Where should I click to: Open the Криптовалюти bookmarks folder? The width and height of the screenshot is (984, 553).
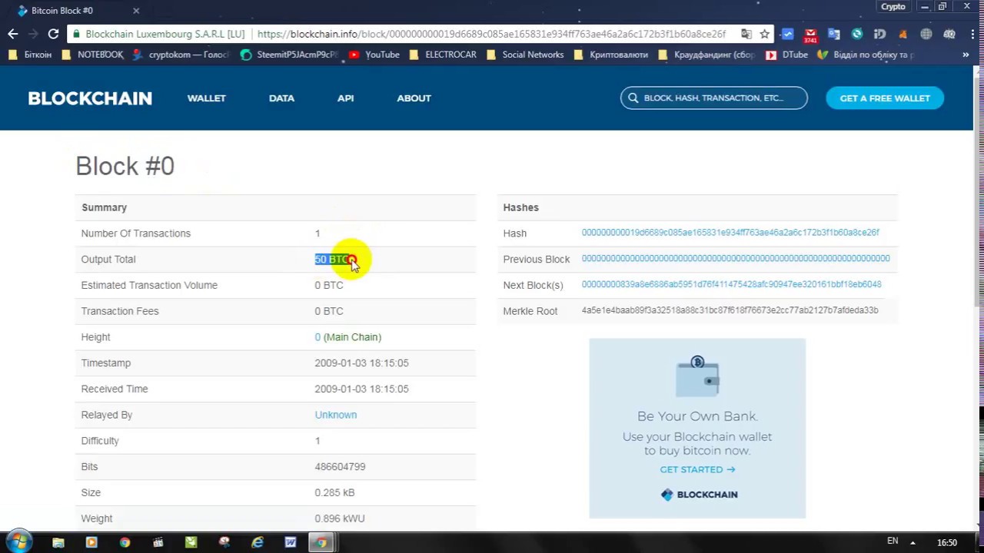pos(610,55)
